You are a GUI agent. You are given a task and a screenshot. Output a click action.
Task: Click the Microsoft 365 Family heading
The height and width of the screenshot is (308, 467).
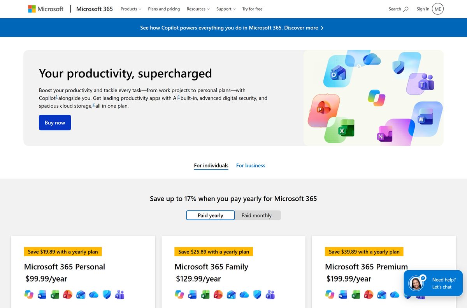pyautogui.click(x=211, y=267)
